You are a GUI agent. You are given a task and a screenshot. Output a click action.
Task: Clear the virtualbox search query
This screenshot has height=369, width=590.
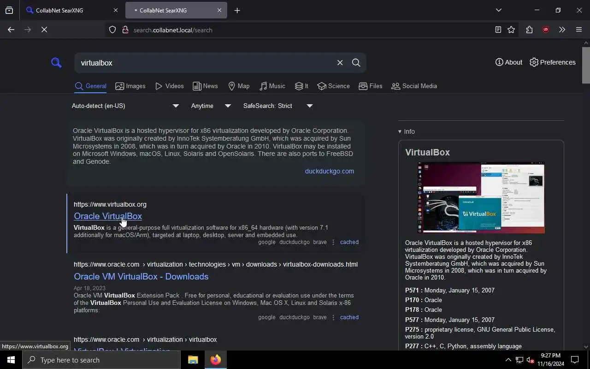340,63
